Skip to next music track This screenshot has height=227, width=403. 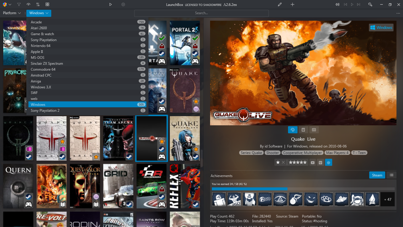click(359, 4)
